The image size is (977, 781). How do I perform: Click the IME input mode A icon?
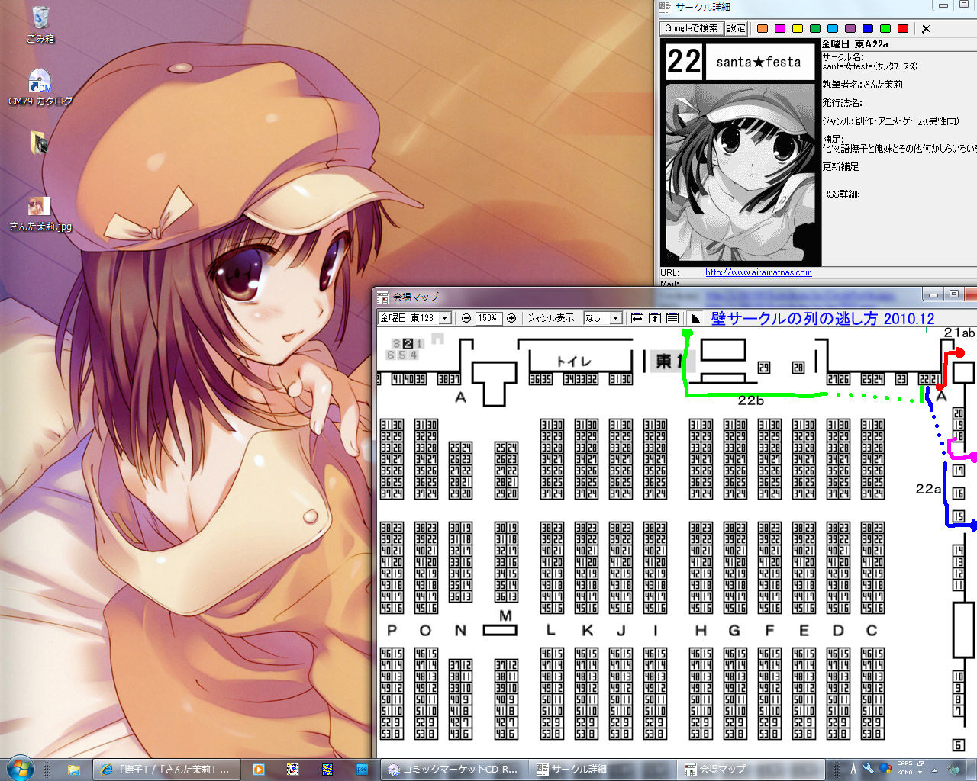[x=853, y=769]
